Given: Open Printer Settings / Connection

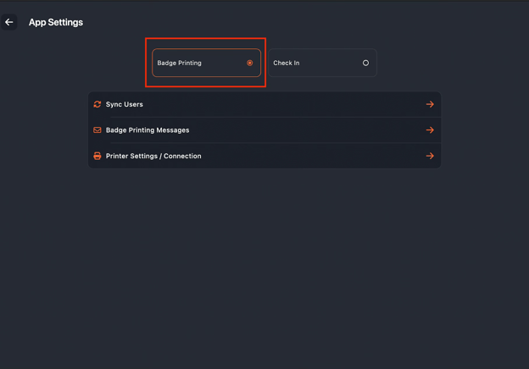Looking at the screenshot, I should [x=264, y=156].
